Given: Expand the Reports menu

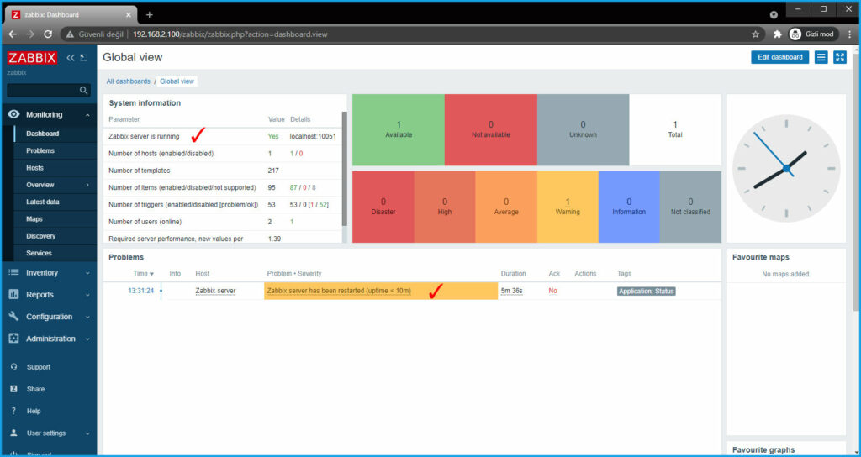Looking at the screenshot, I should point(87,295).
